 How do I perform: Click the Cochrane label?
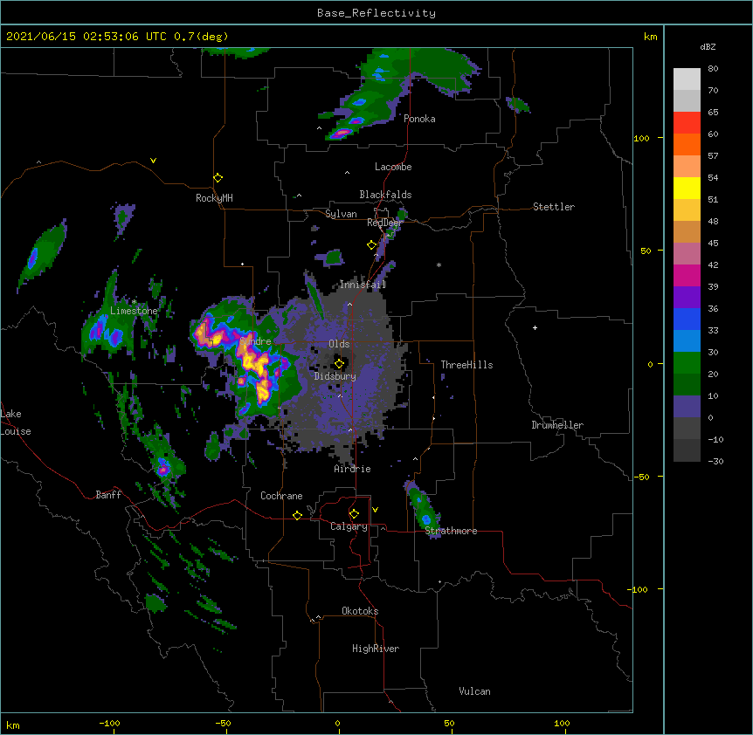tap(281, 496)
